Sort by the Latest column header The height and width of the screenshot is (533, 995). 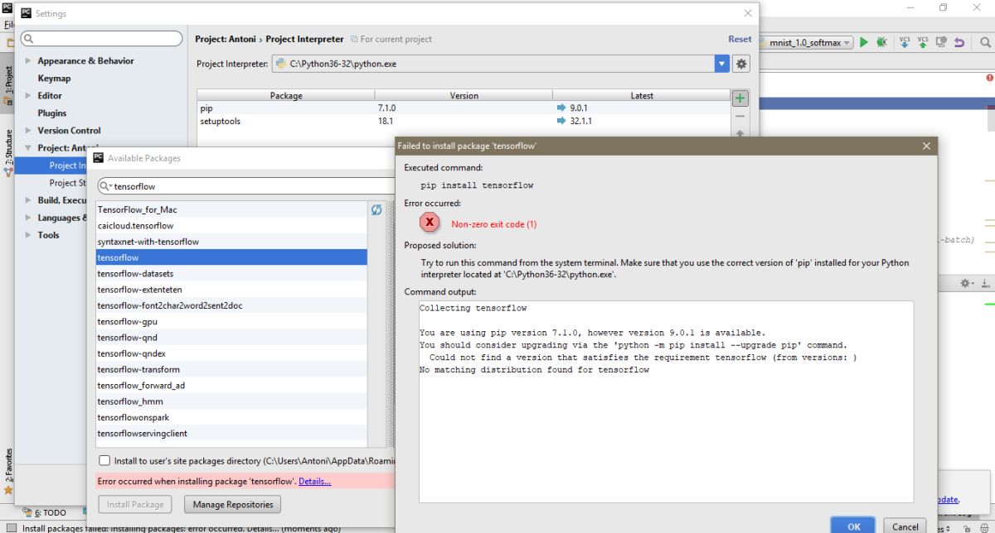coord(641,95)
